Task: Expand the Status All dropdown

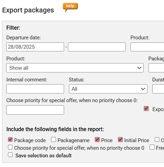Action: click(x=108, y=89)
